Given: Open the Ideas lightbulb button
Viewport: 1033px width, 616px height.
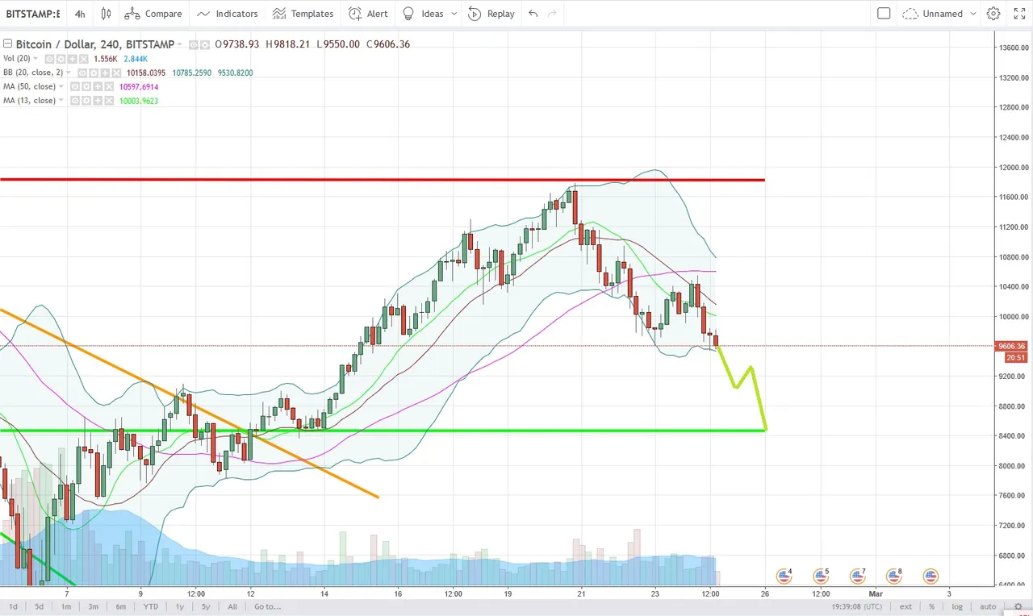Looking at the screenshot, I should tap(424, 14).
